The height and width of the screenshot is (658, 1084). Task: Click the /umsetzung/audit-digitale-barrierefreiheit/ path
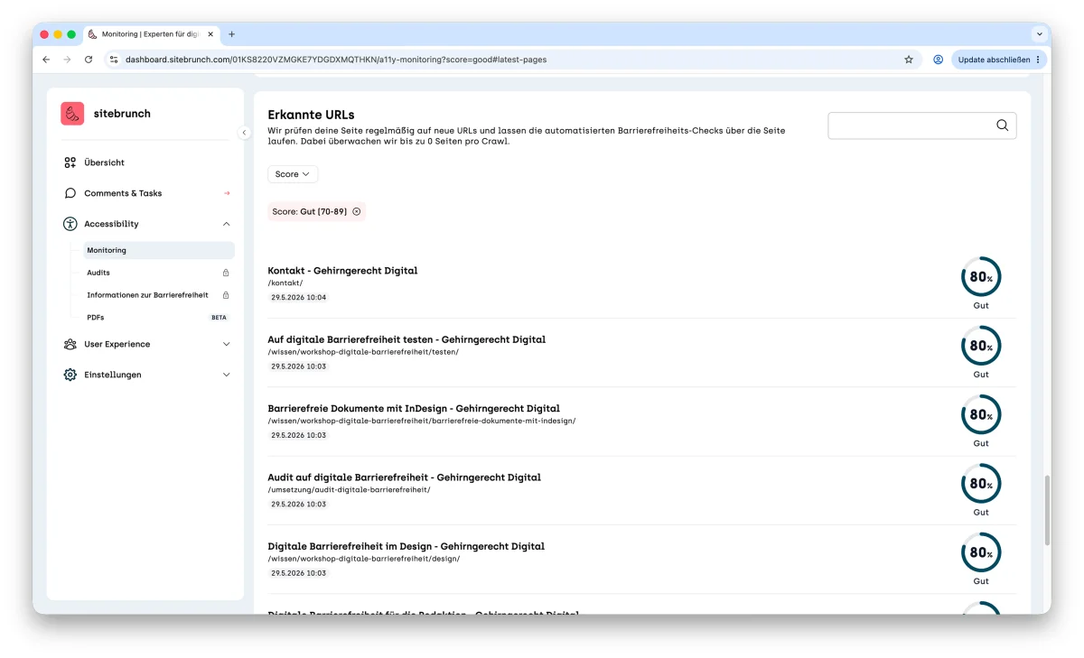(349, 490)
